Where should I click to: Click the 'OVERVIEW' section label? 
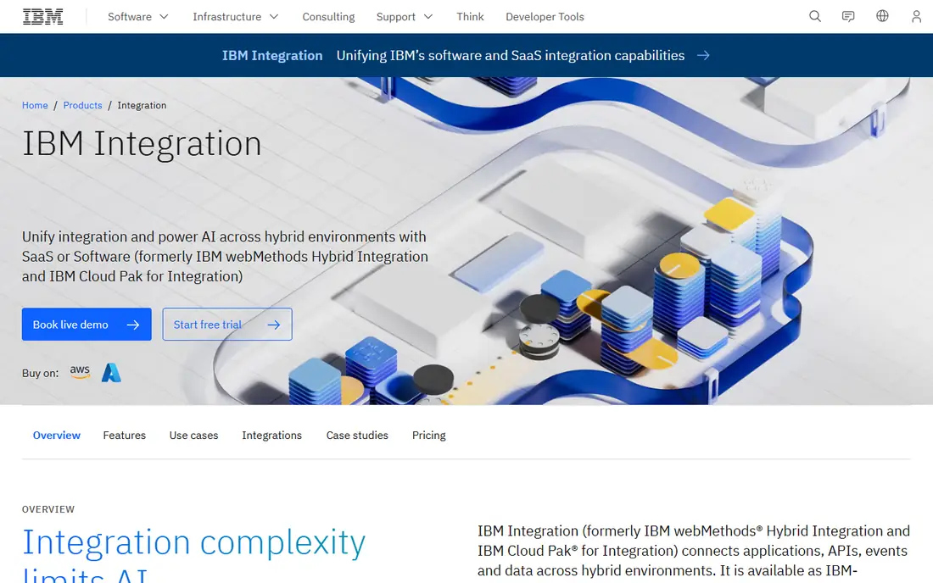[48, 509]
